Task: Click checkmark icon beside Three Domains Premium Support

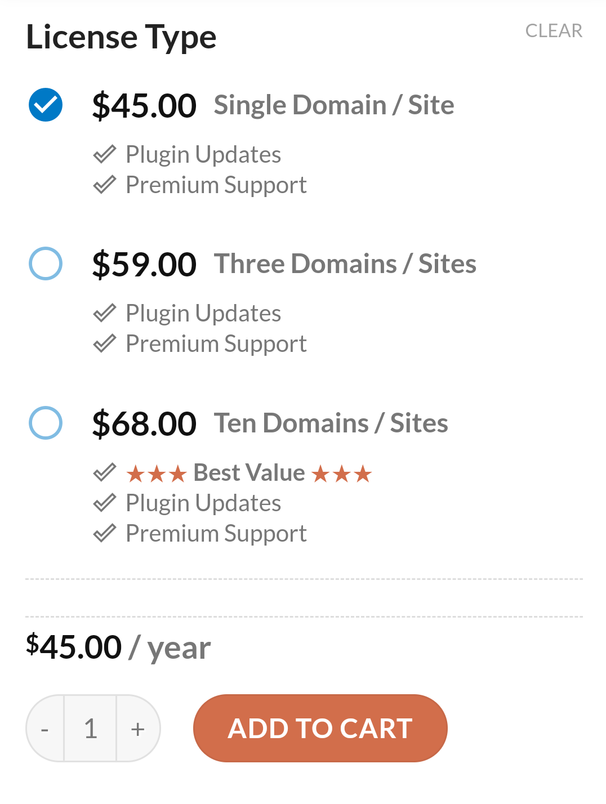Action: pyautogui.click(x=105, y=343)
